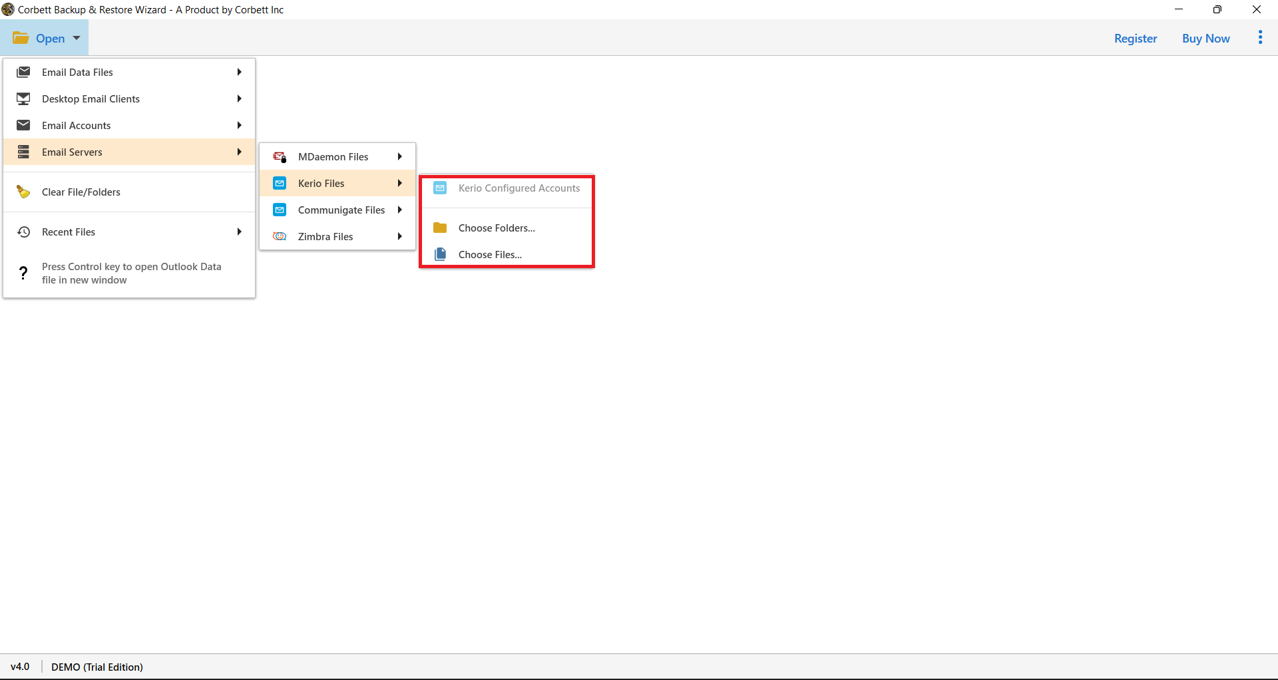
Task: Select the Kerio Files submenu entry
Action: (337, 183)
